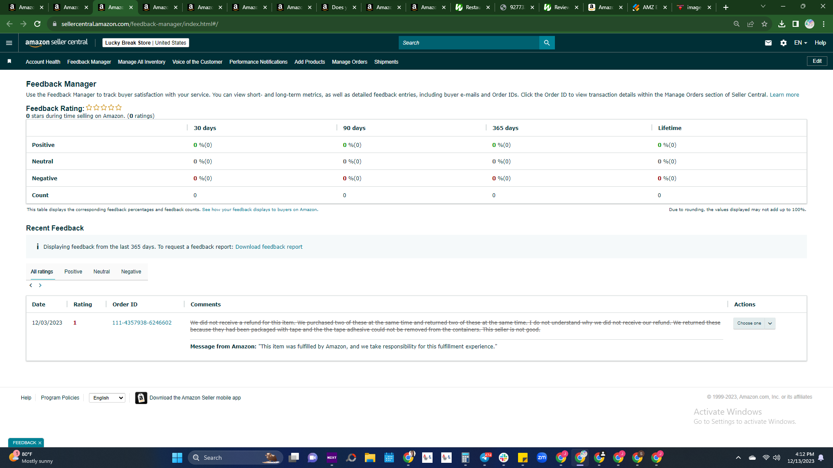The height and width of the screenshot is (468, 833).
Task: Open the EN language dropdown
Action: tap(800, 43)
